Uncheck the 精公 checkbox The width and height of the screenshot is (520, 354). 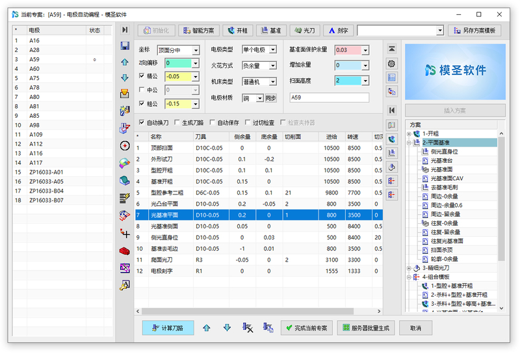(x=142, y=77)
